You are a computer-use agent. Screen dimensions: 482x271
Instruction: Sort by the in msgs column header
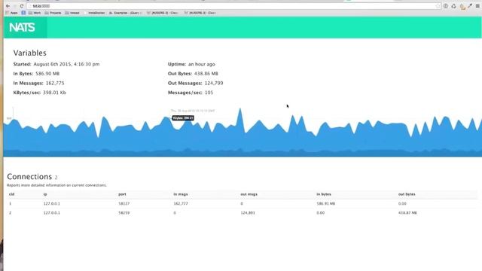[181, 194]
